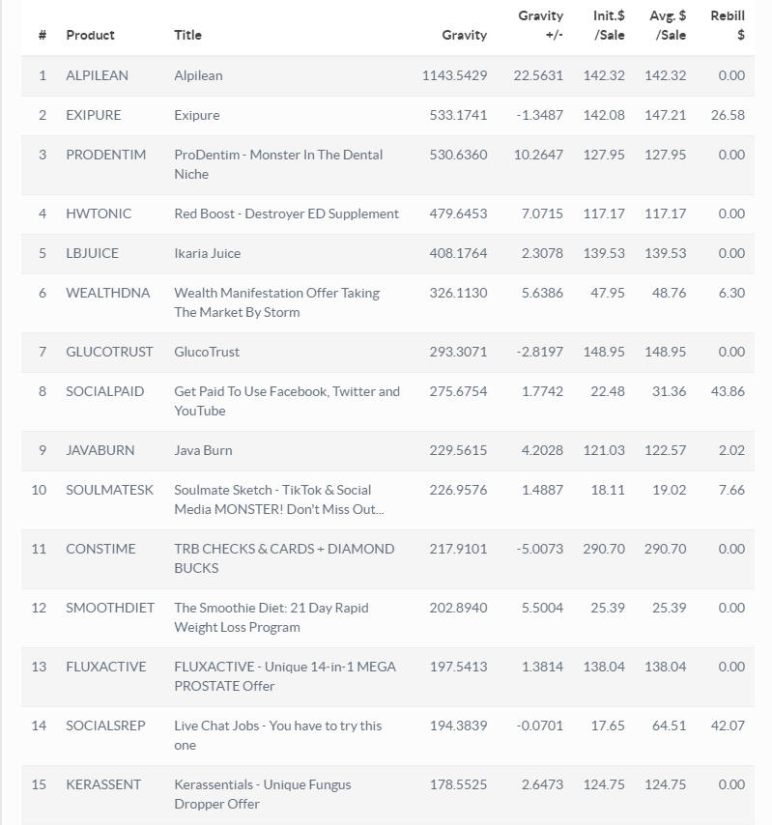Screen dimensions: 772x825
Task: Click the GlucoTrust title text
Action: pyautogui.click(x=207, y=352)
